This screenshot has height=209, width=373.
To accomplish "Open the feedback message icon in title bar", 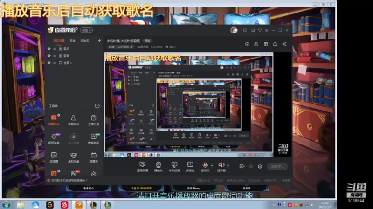I will click(245, 30).
